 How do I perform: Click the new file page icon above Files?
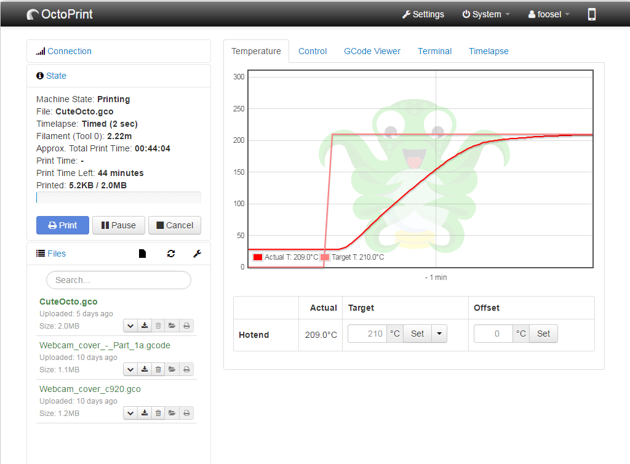142,253
